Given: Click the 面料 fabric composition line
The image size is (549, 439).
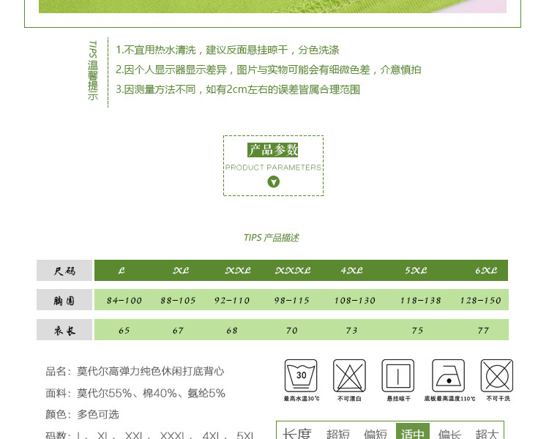Looking at the screenshot, I should click(135, 393).
